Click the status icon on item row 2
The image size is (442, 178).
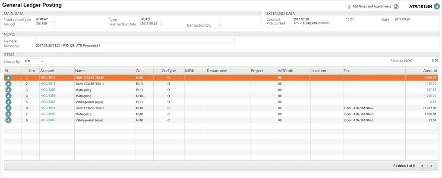(8, 84)
